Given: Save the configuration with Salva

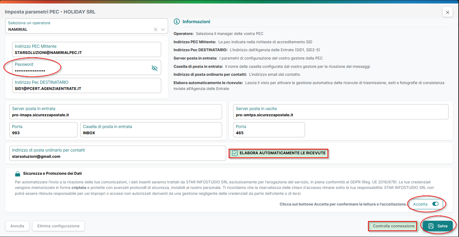Looking at the screenshot, I should point(438,226).
